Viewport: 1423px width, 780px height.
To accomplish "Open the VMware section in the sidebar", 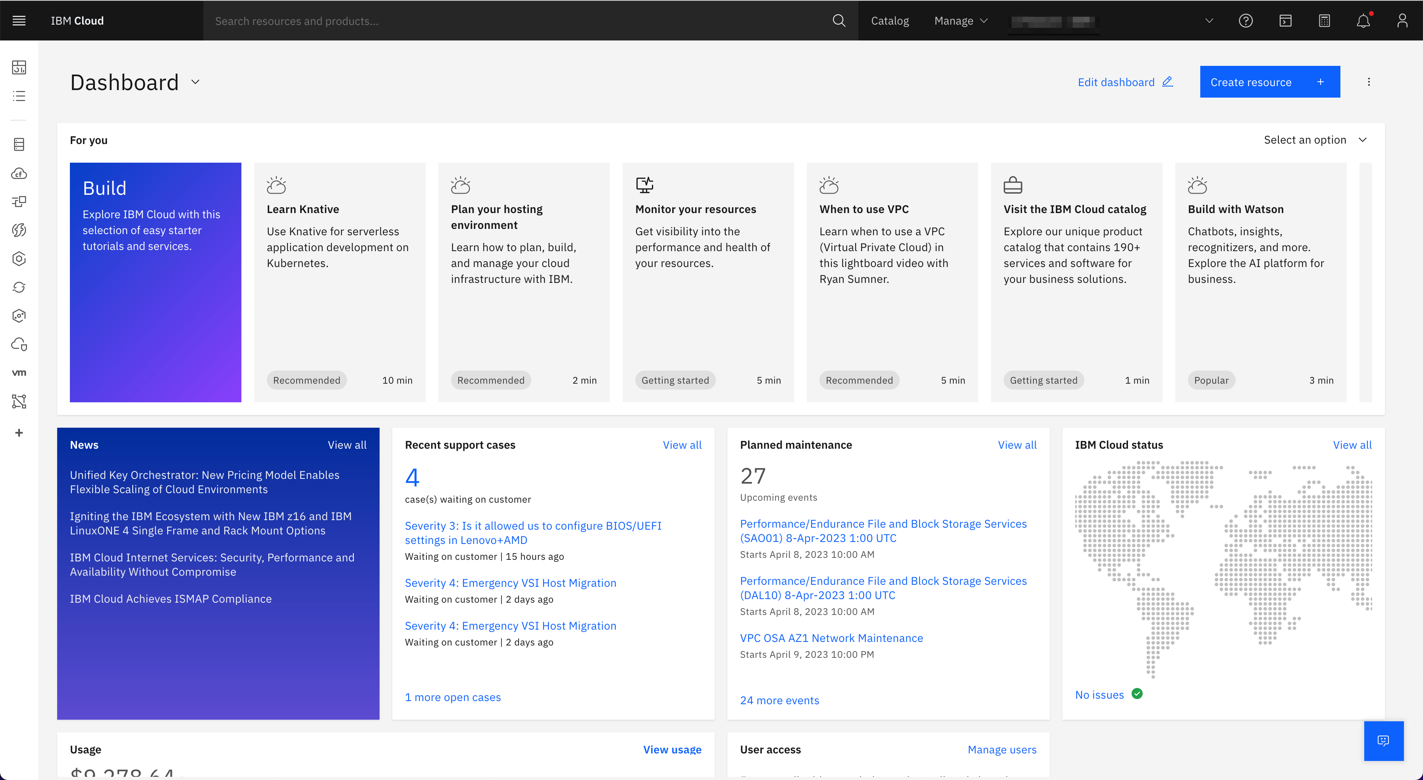I will click(x=19, y=372).
